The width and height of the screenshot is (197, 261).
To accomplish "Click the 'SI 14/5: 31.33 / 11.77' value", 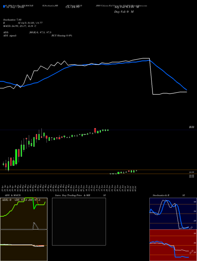I will pos(30,23).
